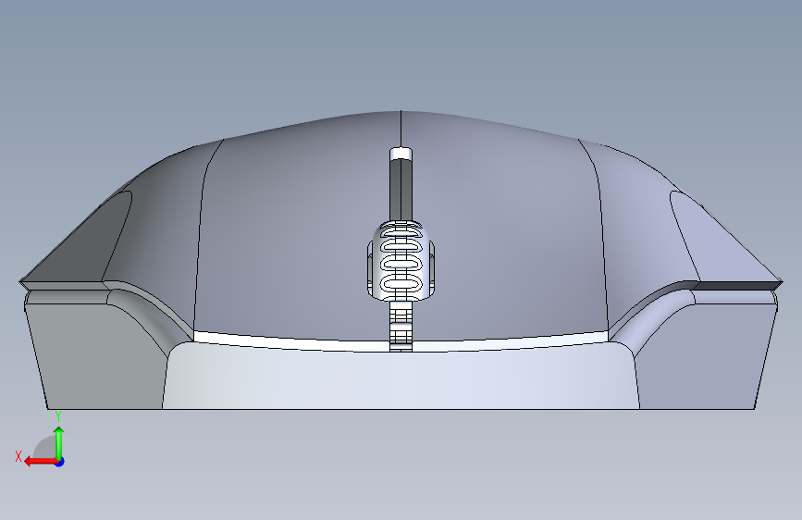Select the dark slot above the scroll wheel
The image size is (802, 520).
click(x=401, y=189)
